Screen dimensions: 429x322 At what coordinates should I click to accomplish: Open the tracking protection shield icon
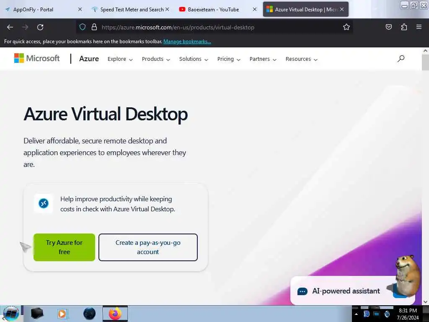click(83, 27)
